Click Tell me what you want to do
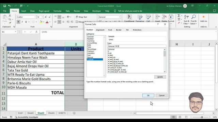This screenshot has height=122, width=218. [x=130, y=11]
